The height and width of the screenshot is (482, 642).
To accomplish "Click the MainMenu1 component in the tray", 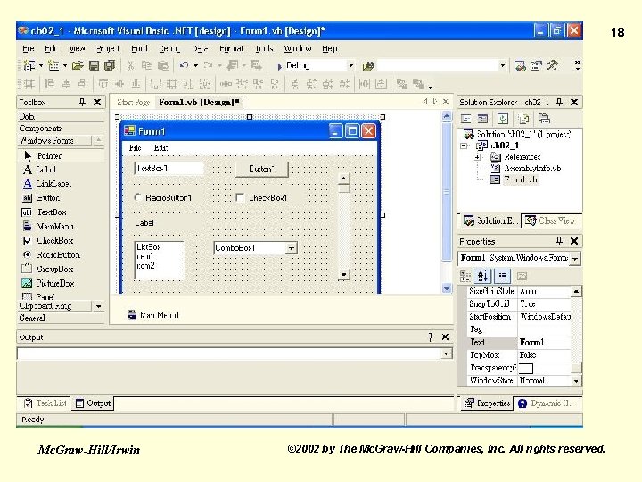I will point(153,315).
